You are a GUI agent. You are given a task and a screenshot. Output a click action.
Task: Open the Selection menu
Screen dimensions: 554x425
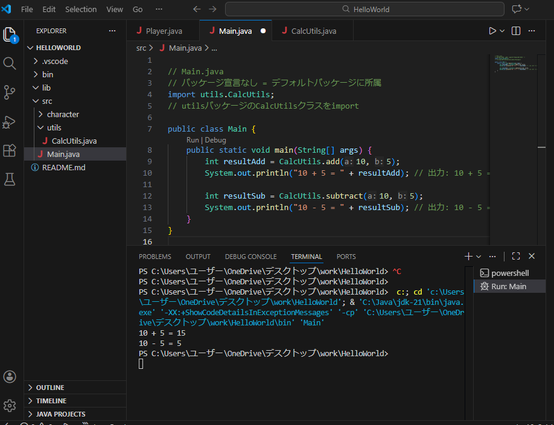click(80, 10)
